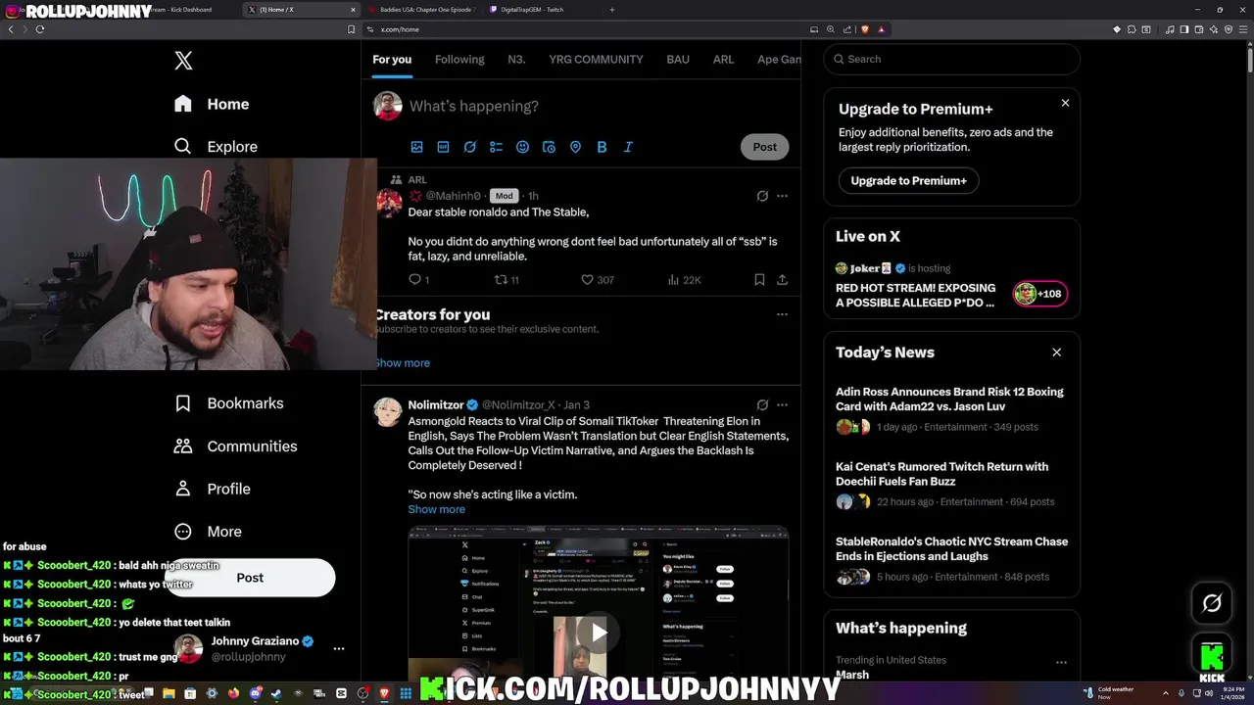
Task: Switch to the ARL timeline tab
Action: (x=723, y=60)
